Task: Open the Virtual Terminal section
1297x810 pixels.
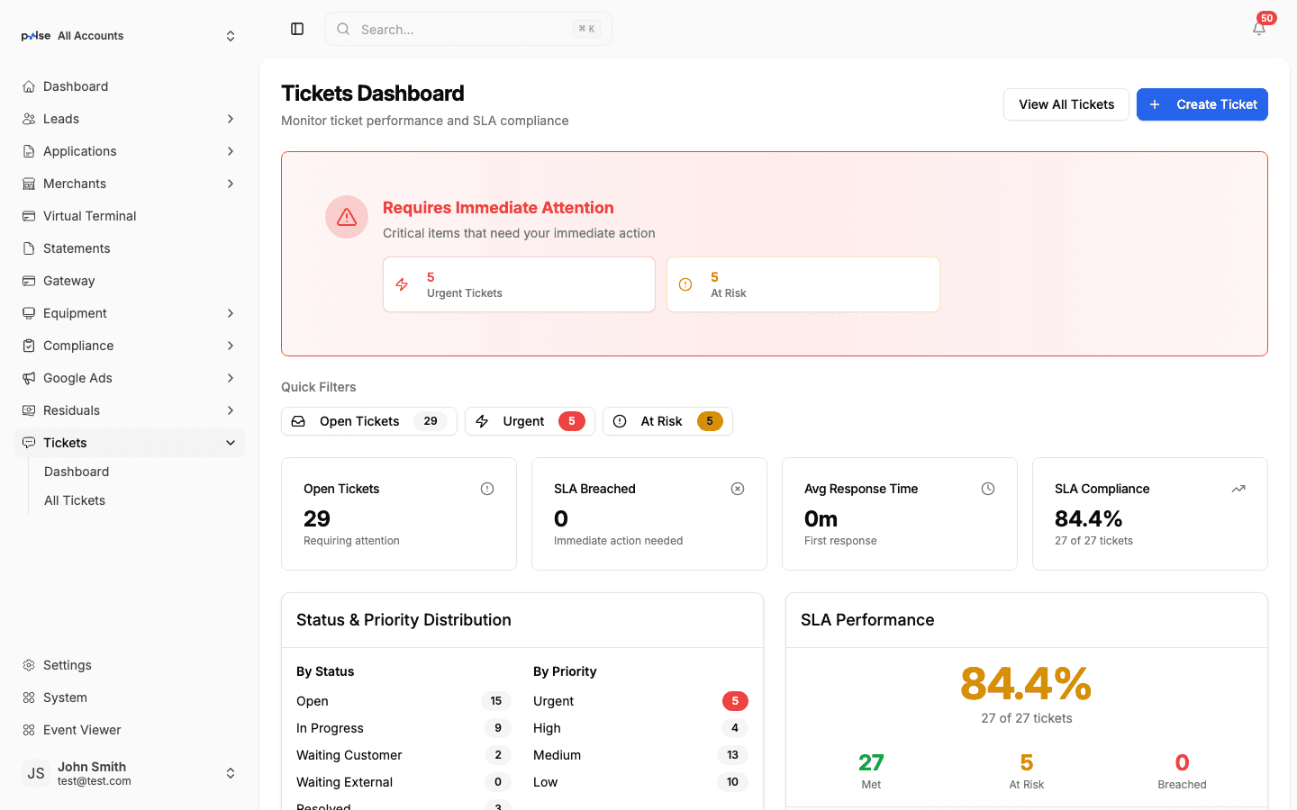Action: coord(89,215)
